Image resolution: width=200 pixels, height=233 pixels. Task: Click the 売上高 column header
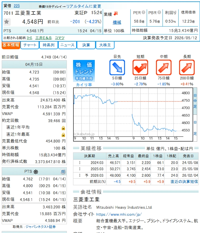click(113, 156)
